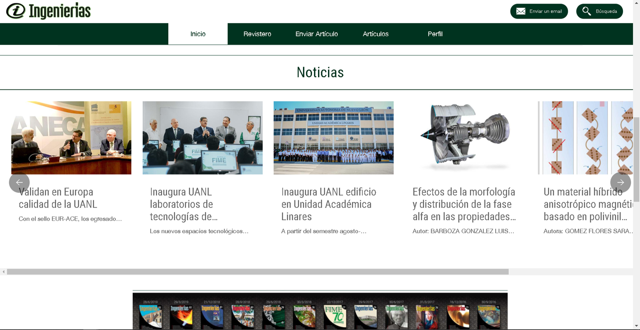Click text Autor: BARBOZA GONZALEZ LUIS…

463,231
